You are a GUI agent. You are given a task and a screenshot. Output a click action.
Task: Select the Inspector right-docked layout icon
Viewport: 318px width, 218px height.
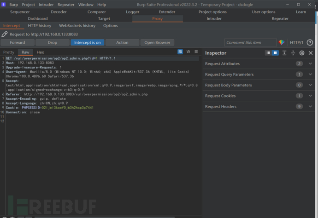275,53
